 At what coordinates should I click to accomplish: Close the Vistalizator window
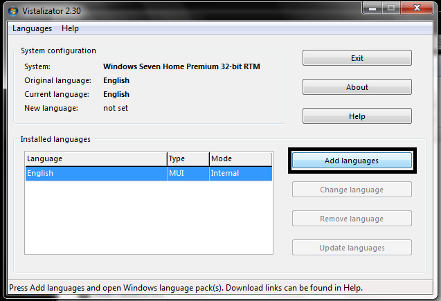tap(417, 8)
